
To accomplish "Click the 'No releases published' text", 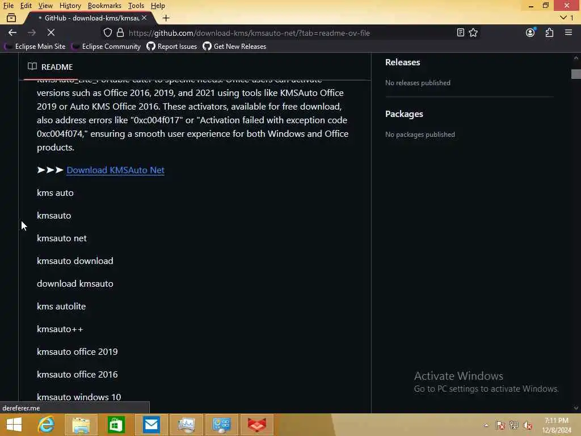I will tap(418, 83).
